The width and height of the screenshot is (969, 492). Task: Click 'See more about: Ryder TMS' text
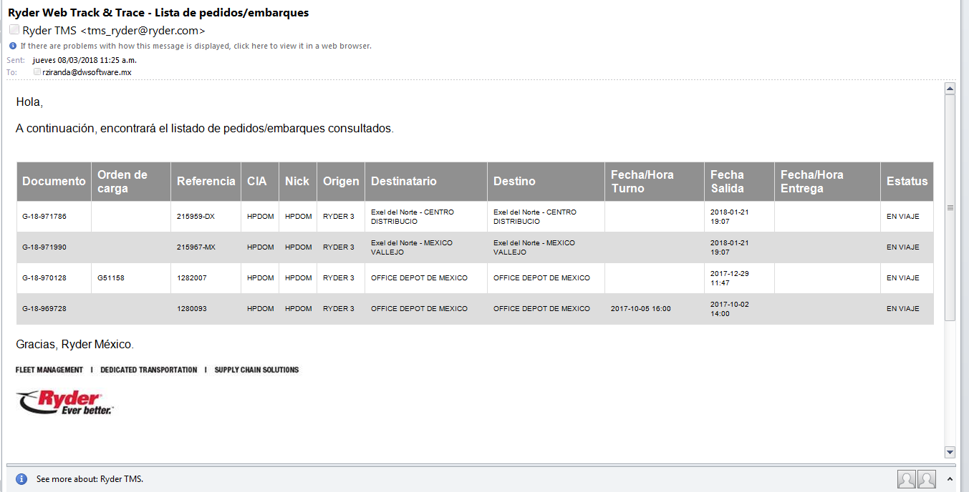tap(90, 479)
